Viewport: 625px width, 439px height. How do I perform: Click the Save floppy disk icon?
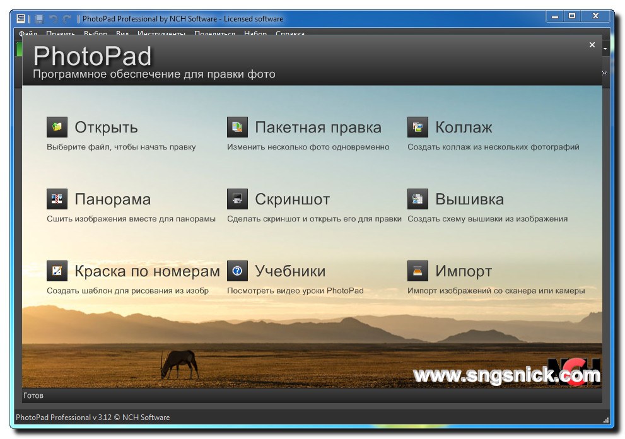pyautogui.click(x=39, y=19)
